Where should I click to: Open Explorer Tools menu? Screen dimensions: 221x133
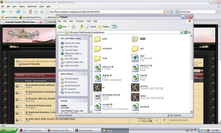(x=88, y=21)
